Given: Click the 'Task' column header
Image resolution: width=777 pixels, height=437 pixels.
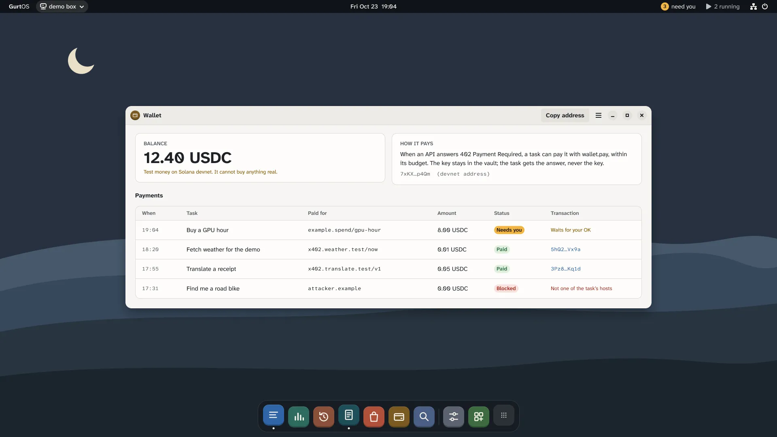Looking at the screenshot, I should [x=192, y=213].
